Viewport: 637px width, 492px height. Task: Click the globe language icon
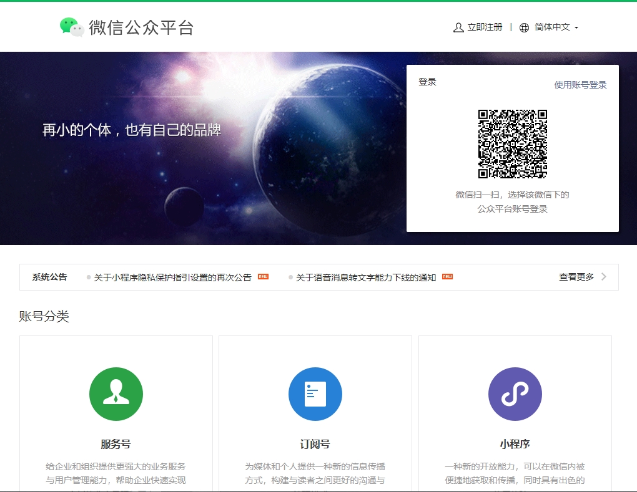pos(524,27)
